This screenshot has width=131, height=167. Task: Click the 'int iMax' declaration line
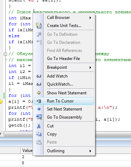tap(20, 18)
